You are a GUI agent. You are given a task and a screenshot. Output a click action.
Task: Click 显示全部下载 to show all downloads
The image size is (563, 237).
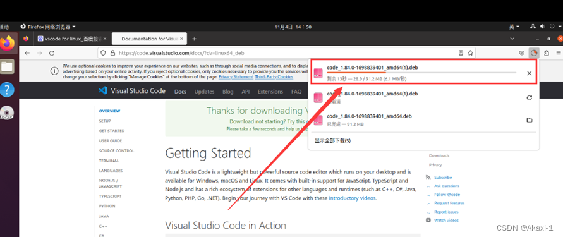coord(332,140)
